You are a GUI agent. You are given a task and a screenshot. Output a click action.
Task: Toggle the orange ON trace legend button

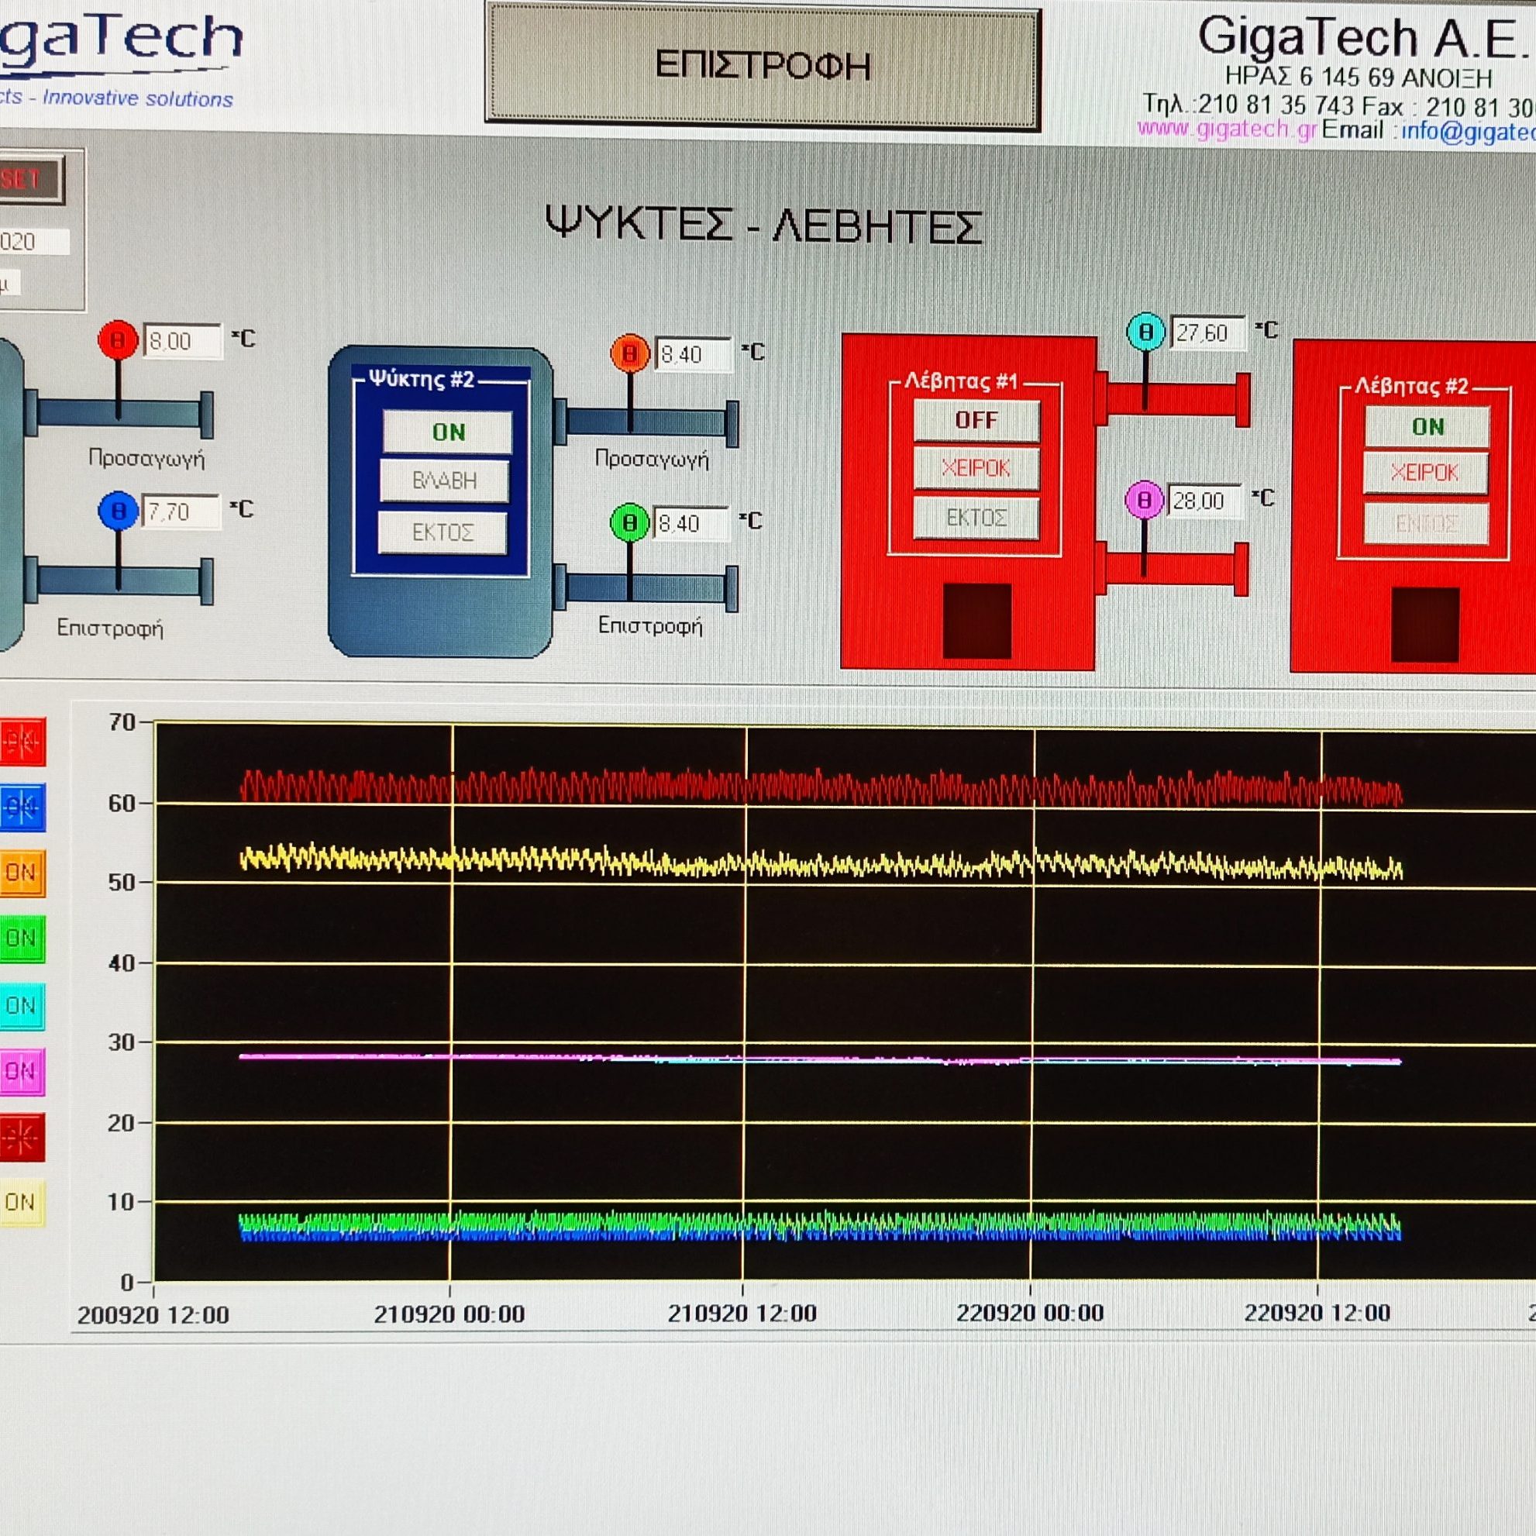pyautogui.click(x=22, y=872)
